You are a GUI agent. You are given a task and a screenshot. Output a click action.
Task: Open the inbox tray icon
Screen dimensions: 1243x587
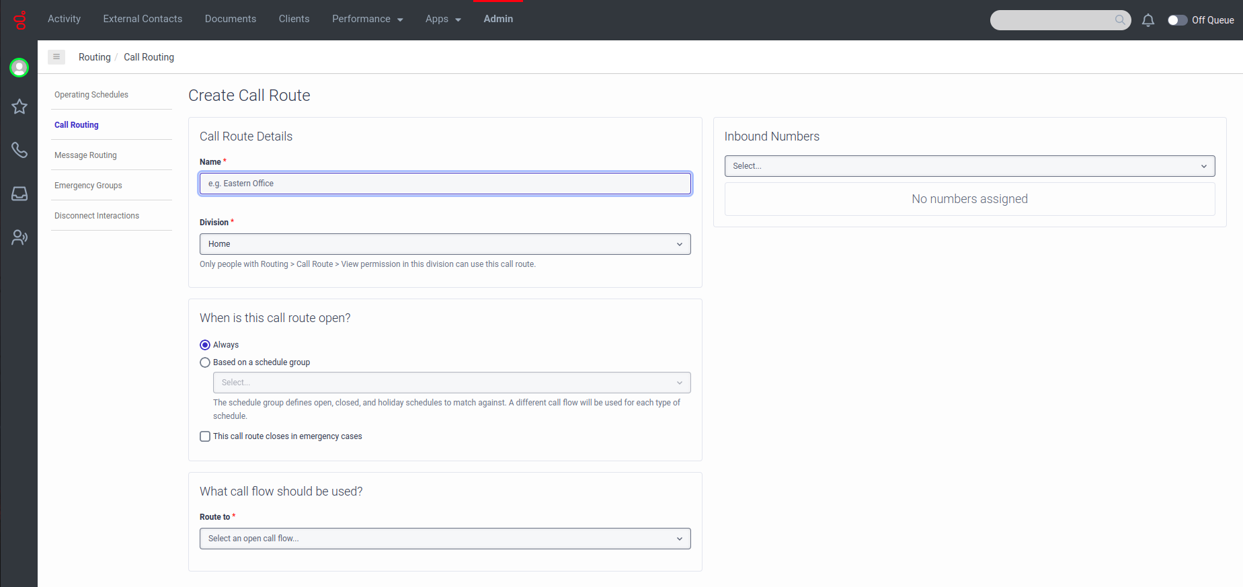coord(19,194)
